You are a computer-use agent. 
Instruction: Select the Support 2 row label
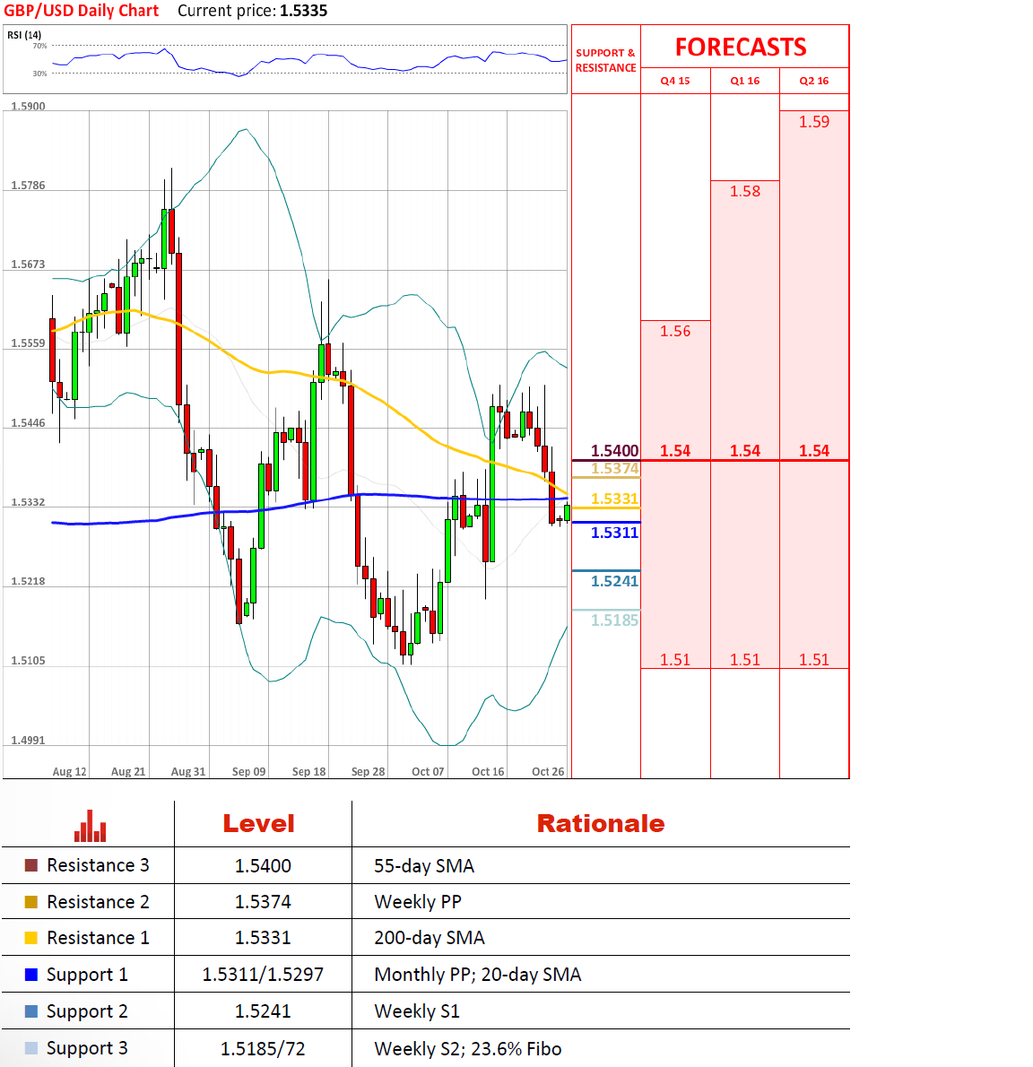pyautogui.click(x=87, y=1012)
